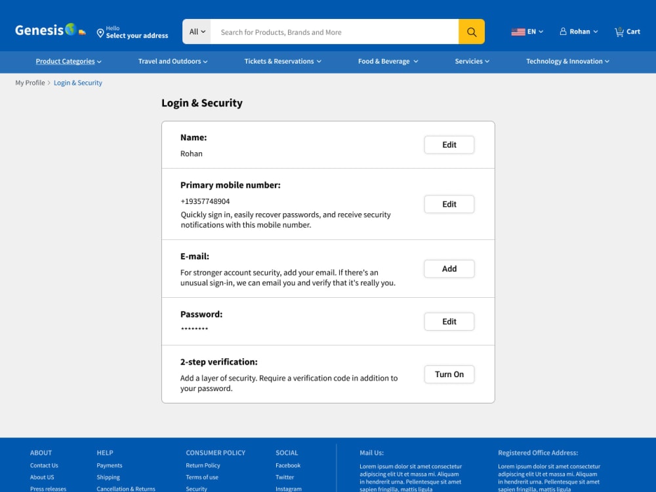
Task: Click the location pin icon
Action: point(100,33)
